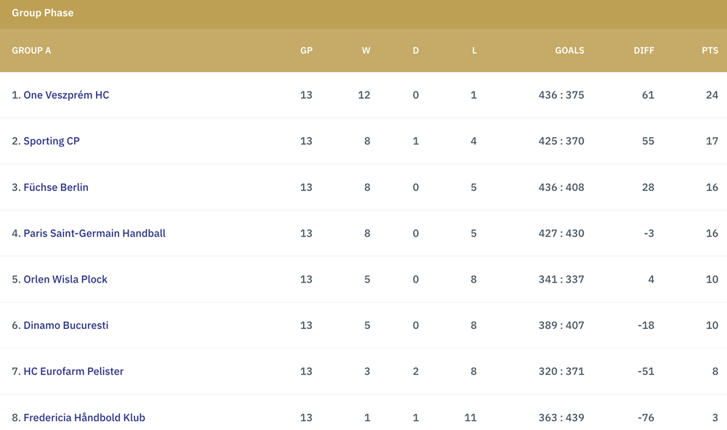Open Fredericia Håndbold Klub team link

pyautogui.click(x=84, y=418)
